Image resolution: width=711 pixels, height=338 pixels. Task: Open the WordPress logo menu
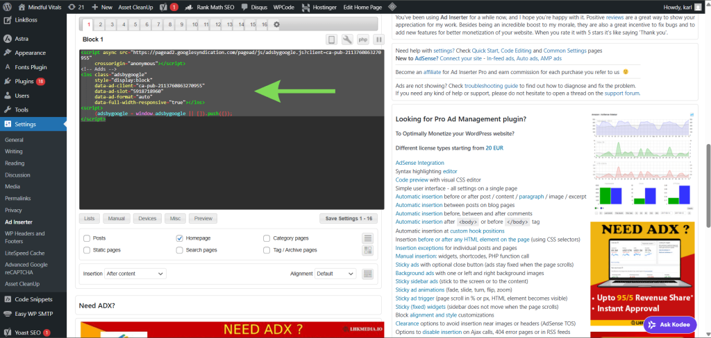[7, 7]
